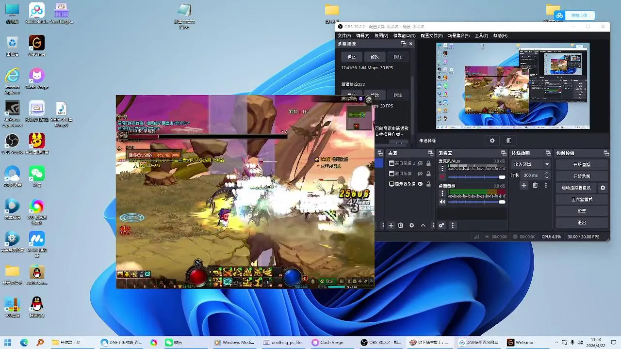Screen dimensions: 621x349
Task: Unlock the 窗口采集 source
Action: [x=428, y=174]
